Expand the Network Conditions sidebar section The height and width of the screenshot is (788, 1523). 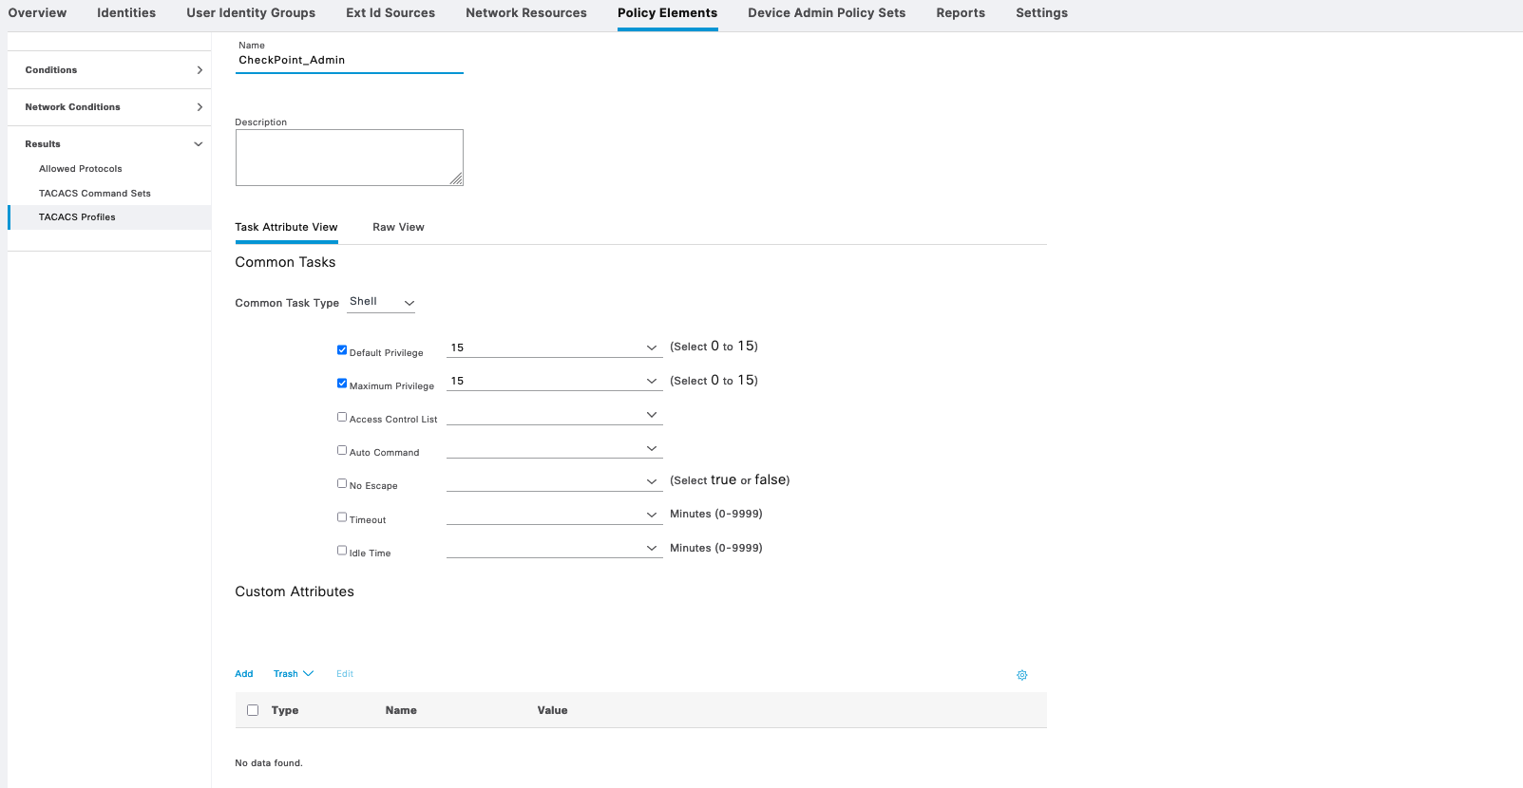coord(109,107)
